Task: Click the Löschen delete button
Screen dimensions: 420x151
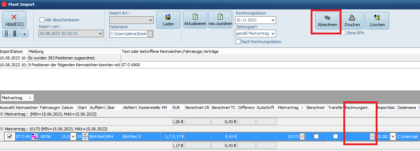Action: (377, 21)
